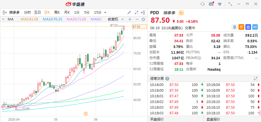Viewport: 261px width, 122px height.
Task: Click the Nasdaq exchange value
Action: [x=214, y=70]
